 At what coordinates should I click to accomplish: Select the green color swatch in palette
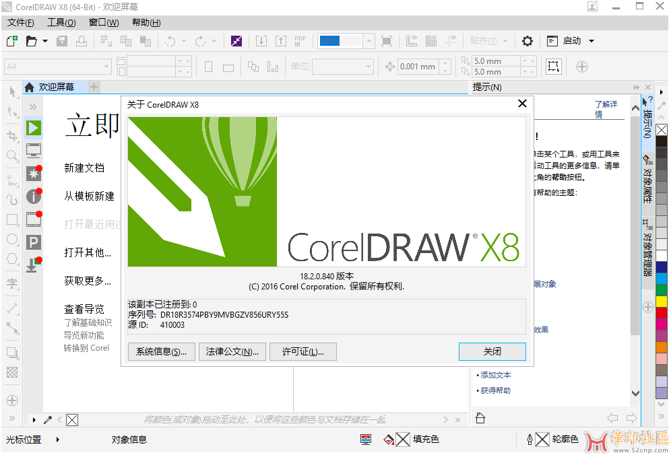click(x=662, y=290)
